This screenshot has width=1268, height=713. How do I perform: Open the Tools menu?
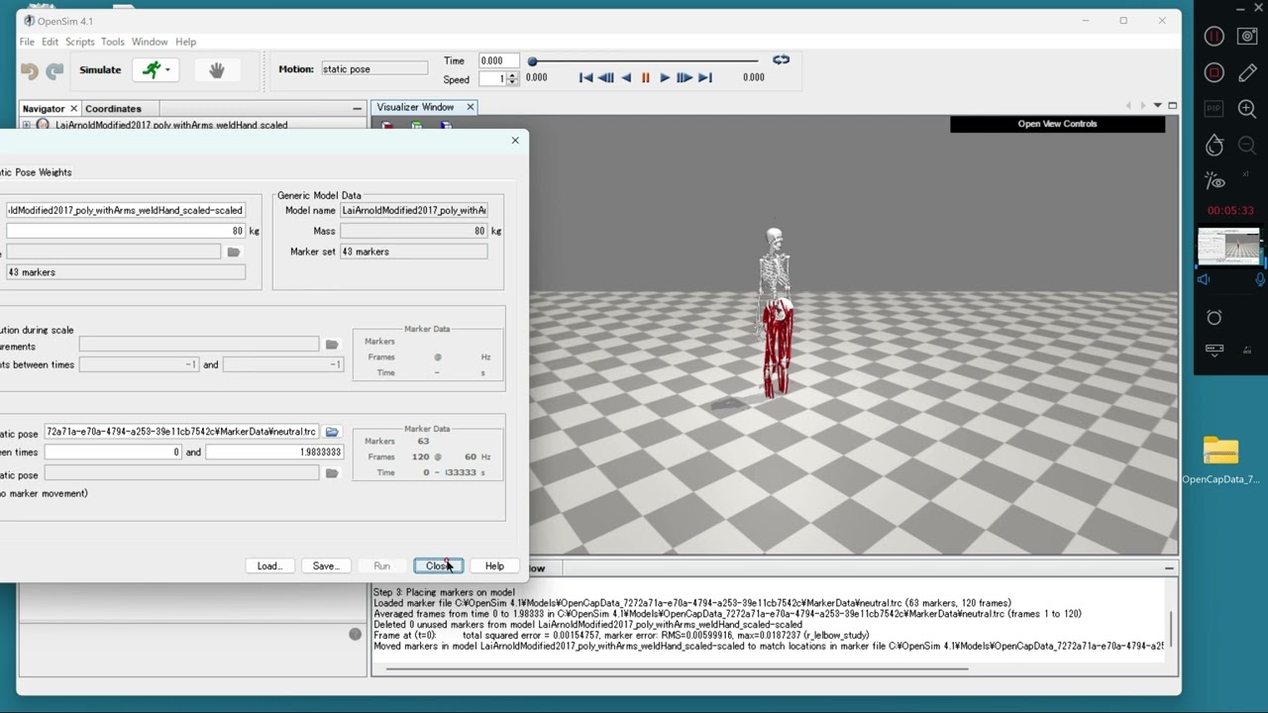[113, 42]
